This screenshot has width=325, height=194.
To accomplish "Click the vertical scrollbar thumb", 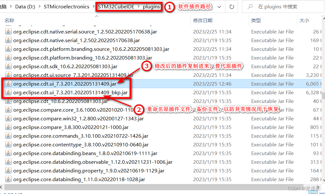I will click(x=323, y=96).
